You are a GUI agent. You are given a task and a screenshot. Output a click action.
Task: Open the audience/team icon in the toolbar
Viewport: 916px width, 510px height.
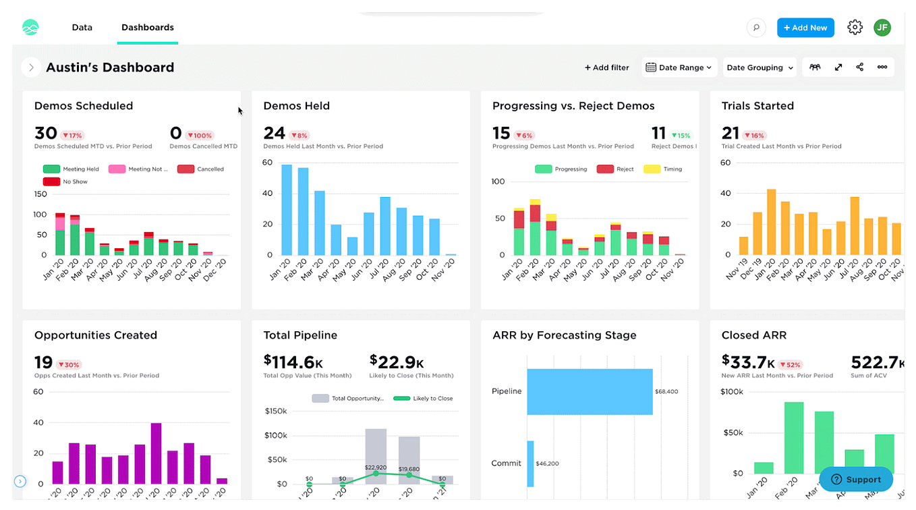[814, 67]
